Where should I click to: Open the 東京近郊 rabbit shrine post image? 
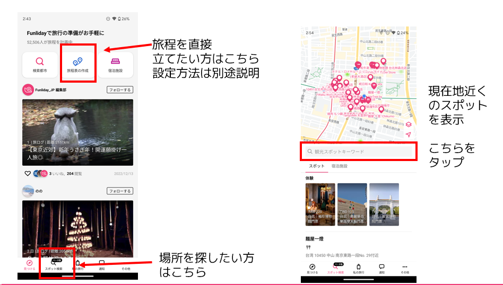coord(77,132)
